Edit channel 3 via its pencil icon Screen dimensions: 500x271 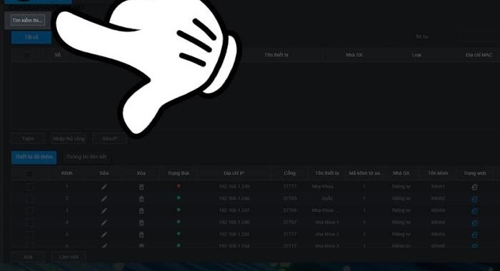pos(104,211)
